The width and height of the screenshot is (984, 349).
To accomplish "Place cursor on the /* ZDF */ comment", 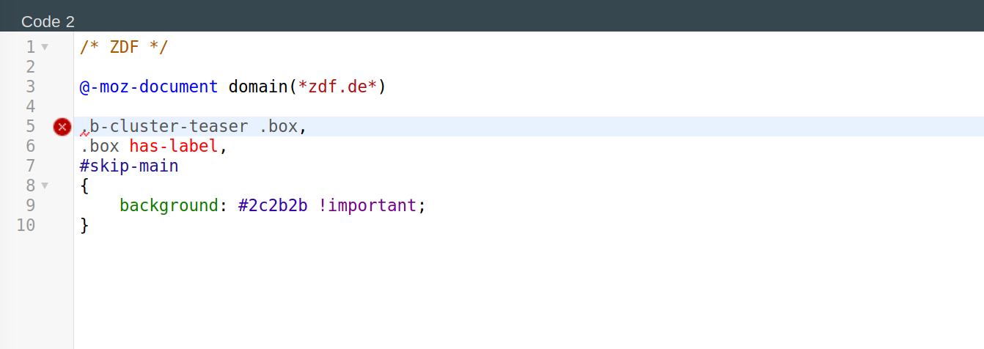I will tap(124, 48).
